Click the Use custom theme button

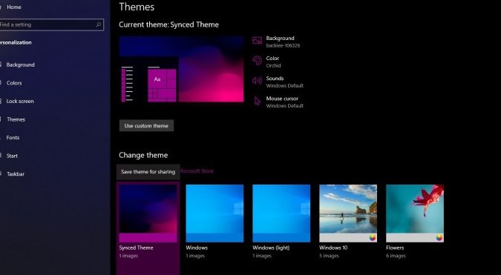[x=146, y=126]
